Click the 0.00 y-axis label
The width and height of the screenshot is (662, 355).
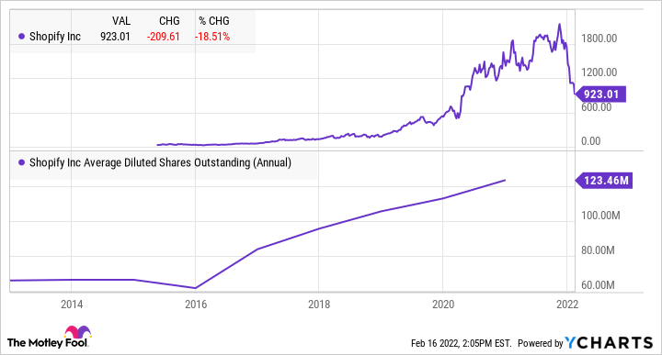590,141
